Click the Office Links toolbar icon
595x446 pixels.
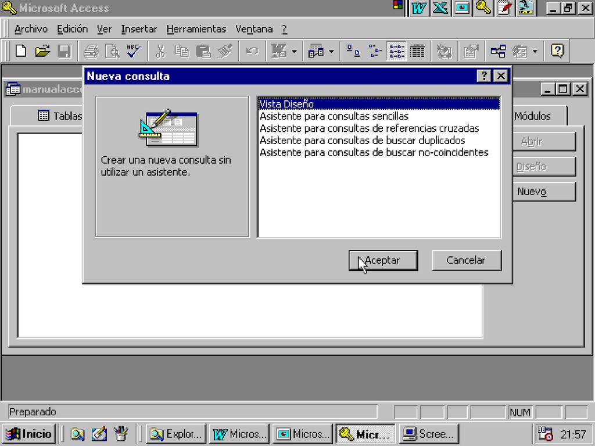(x=279, y=51)
